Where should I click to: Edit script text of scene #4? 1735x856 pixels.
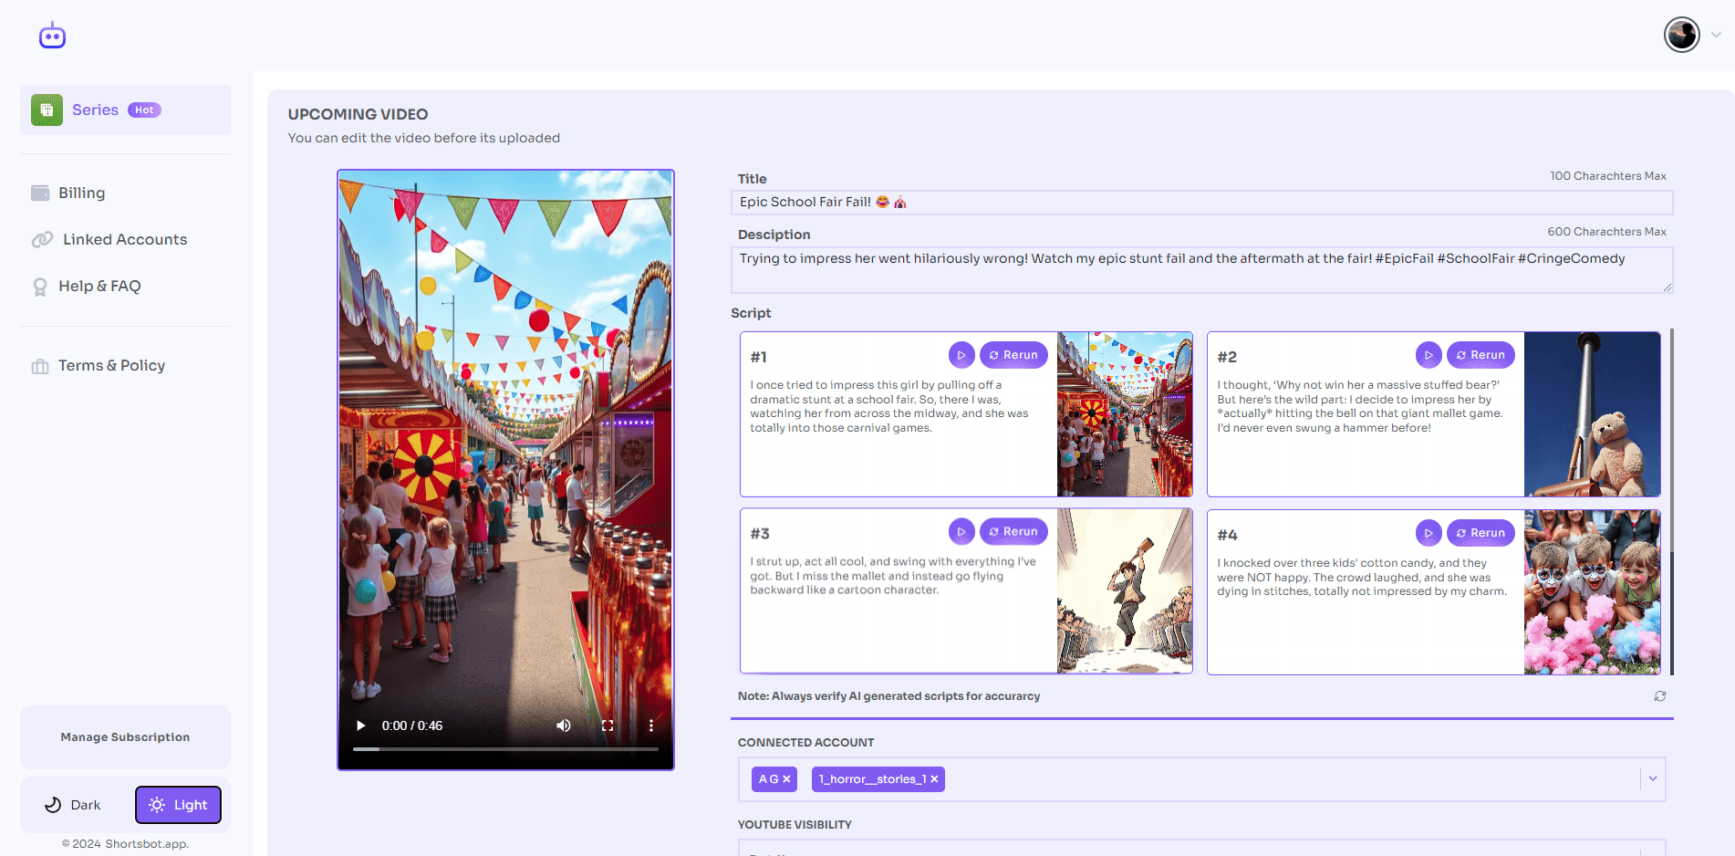coord(1363,578)
